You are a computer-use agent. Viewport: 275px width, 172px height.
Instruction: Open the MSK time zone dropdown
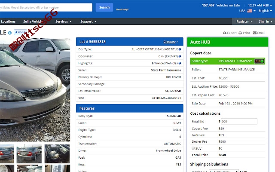(260, 6)
